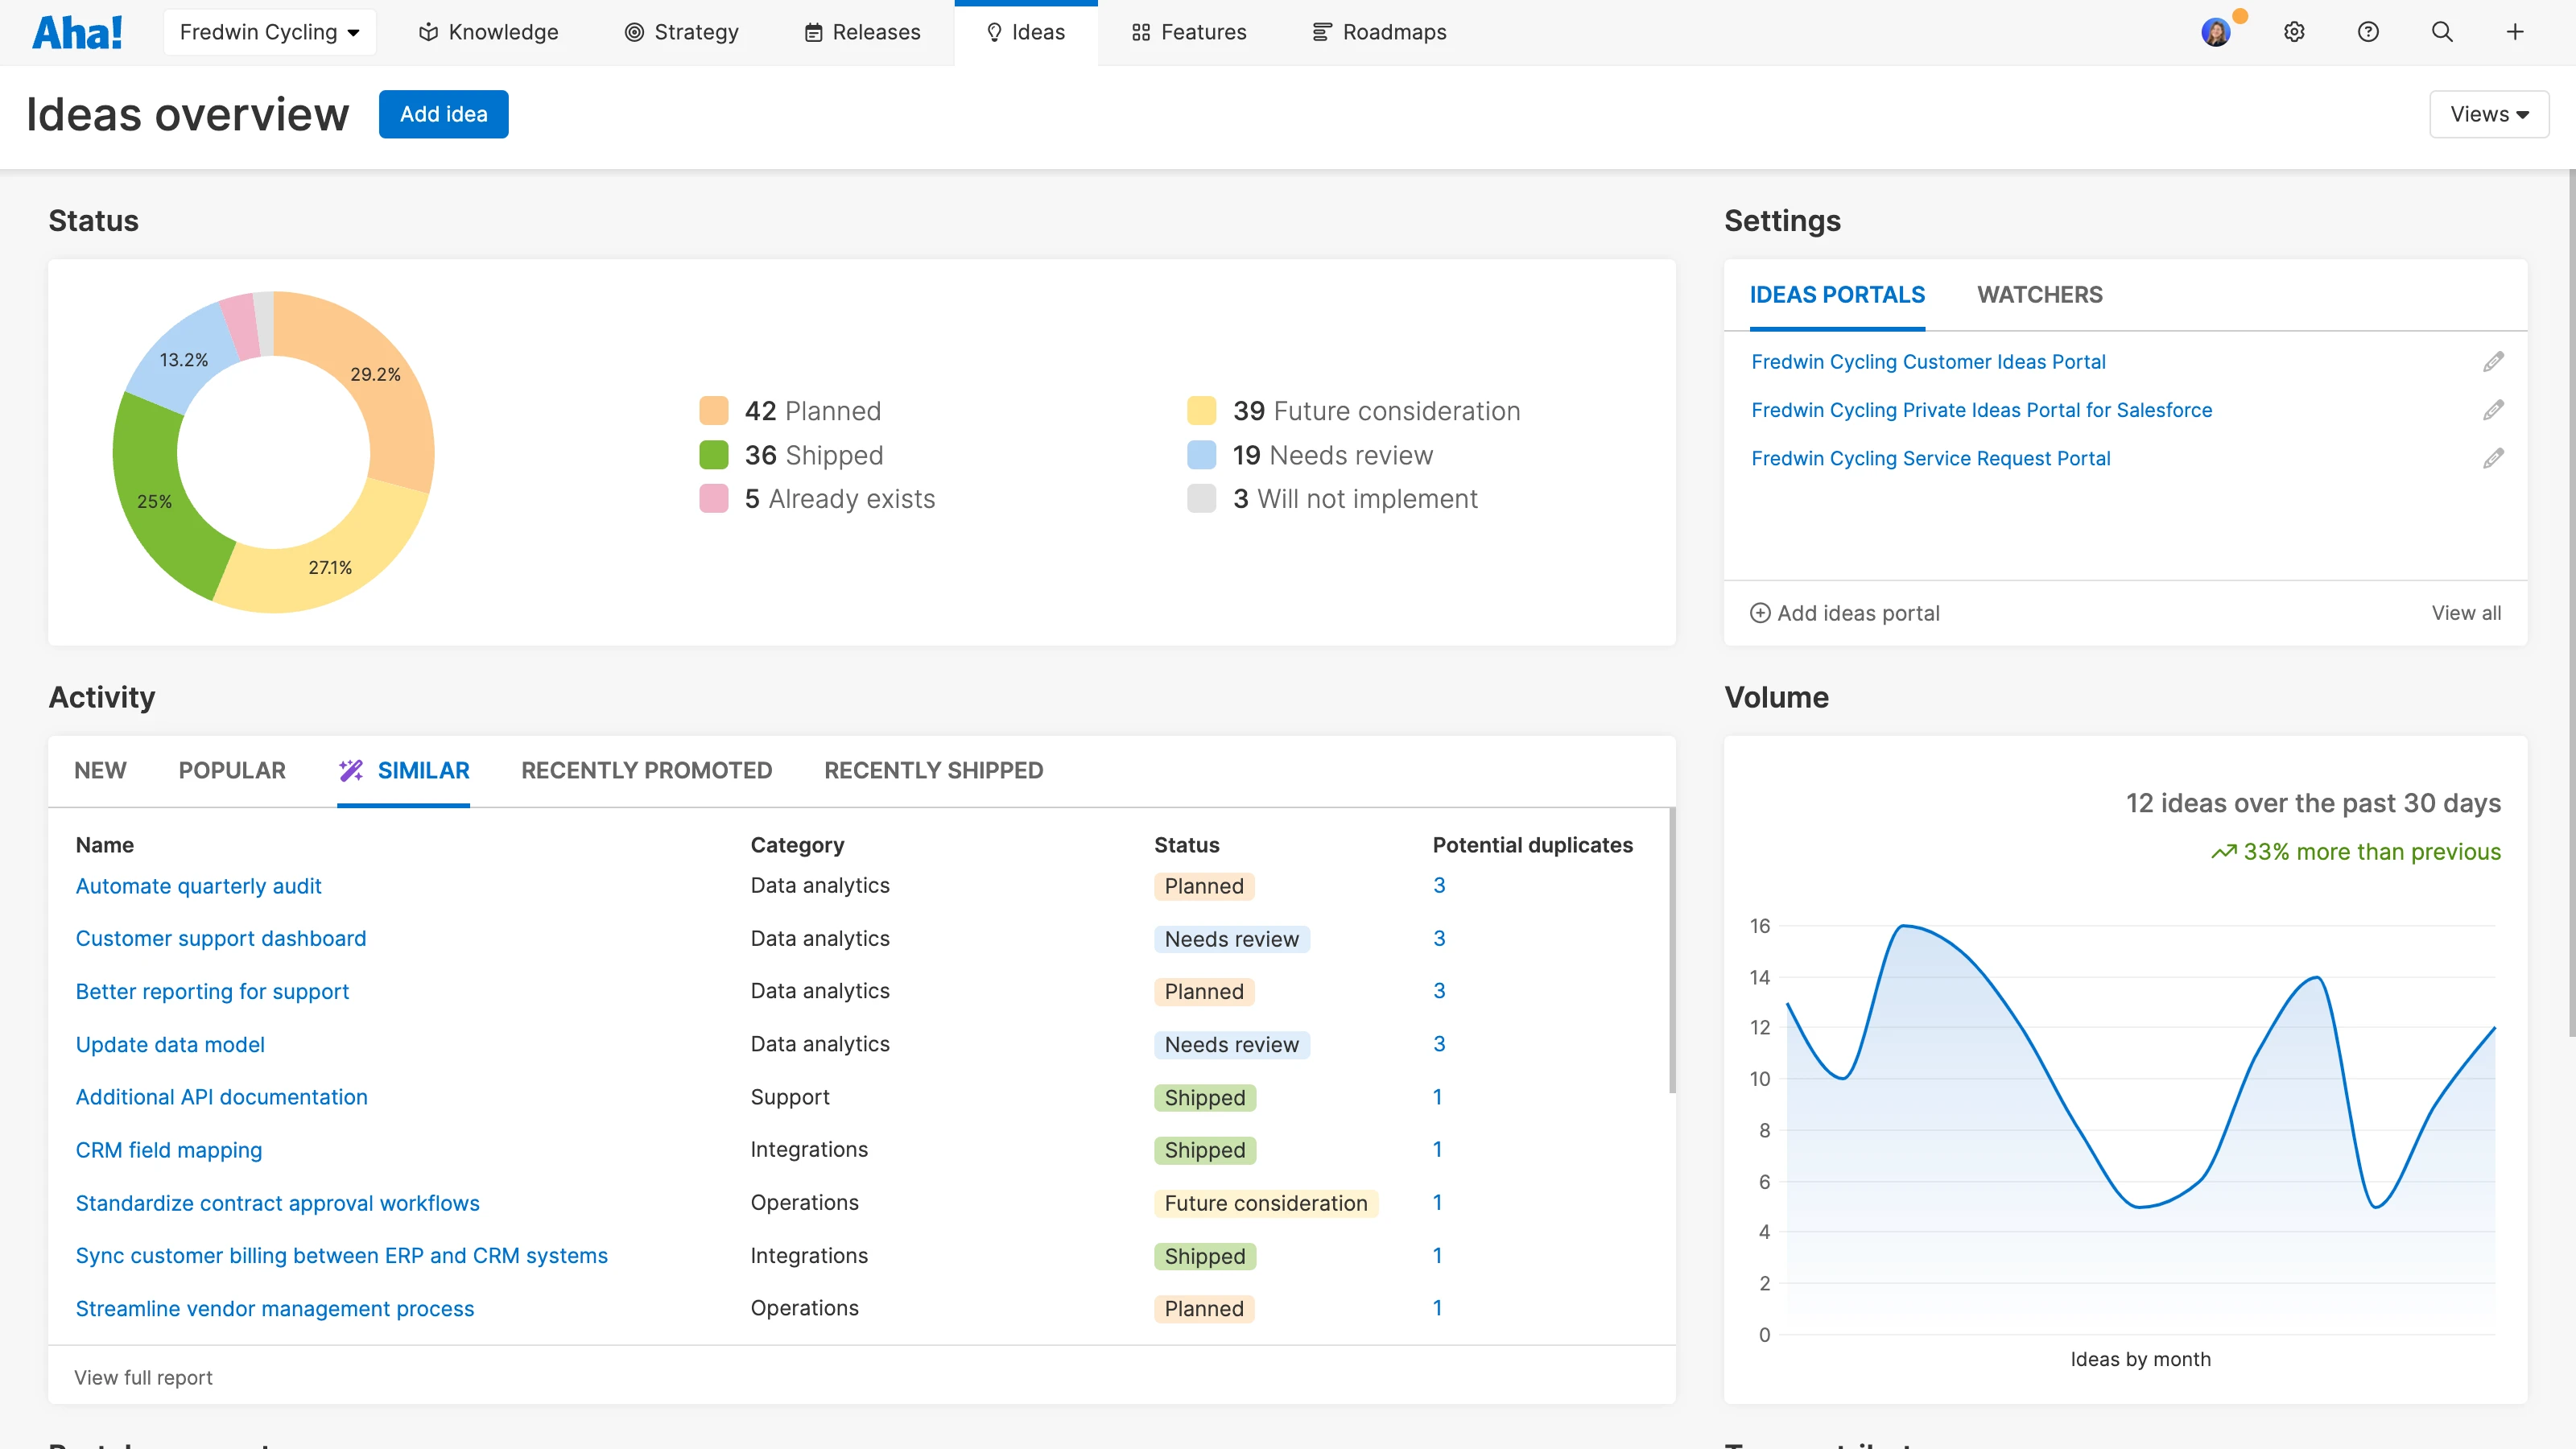This screenshot has height=1449, width=2576.
Task: Click the settings gear icon
Action: (2294, 32)
